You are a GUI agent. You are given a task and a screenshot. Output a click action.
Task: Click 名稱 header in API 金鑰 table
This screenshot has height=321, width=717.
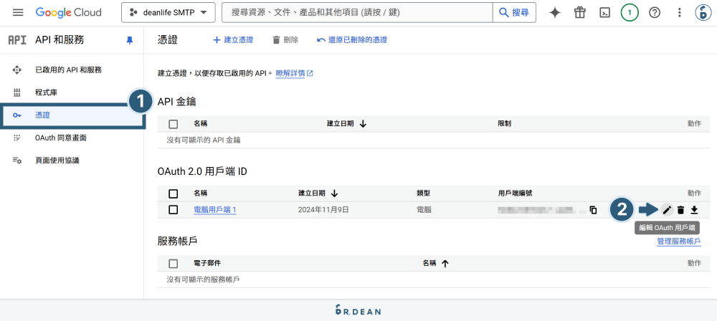(x=200, y=124)
